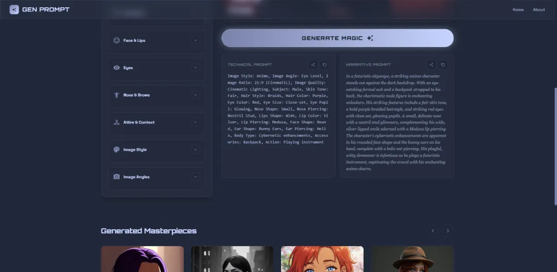Viewport: 557px width, 272px height.
Task: Click the Narrative Prompt paragraph text
Action: click(x=397, y=122)
